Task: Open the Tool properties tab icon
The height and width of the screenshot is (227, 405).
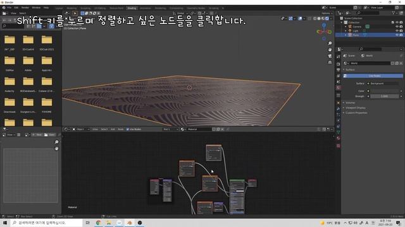Action: pos(339,57)
